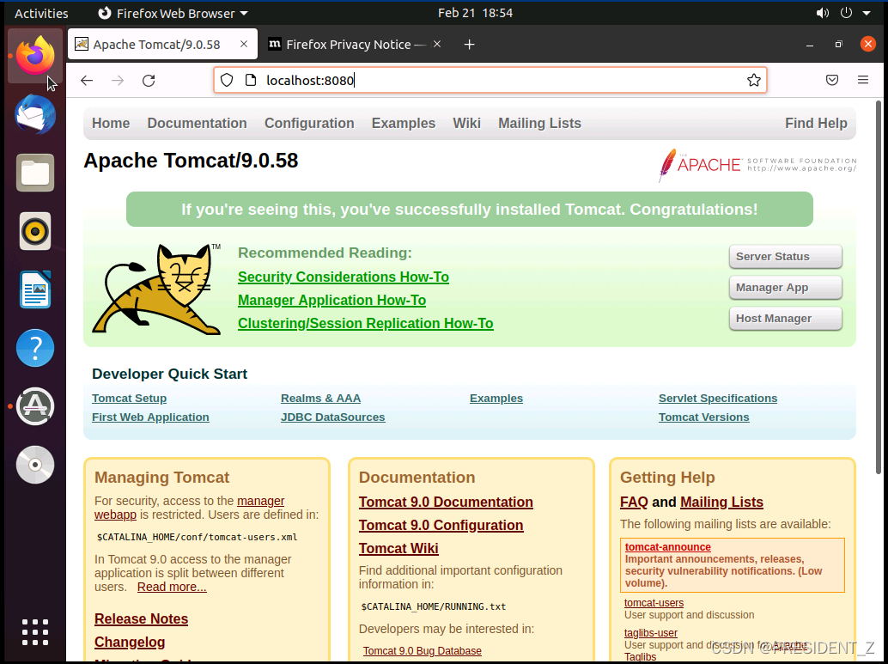Screen dimensions: 888x664
Task: Open the Tomcat Versions link
Action: 704,417
